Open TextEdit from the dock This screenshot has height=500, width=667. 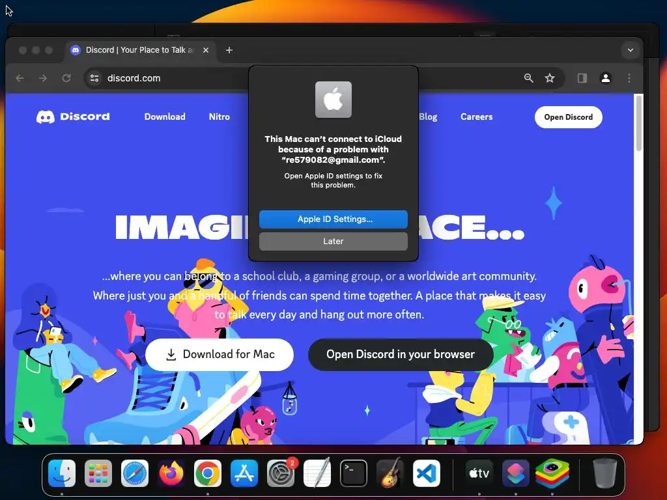[317, 473]
